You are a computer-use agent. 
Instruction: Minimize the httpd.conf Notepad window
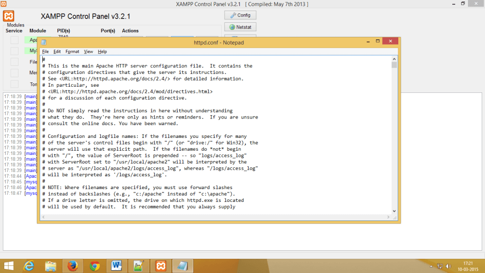368,41
